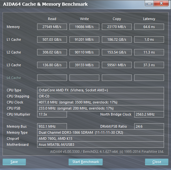Viewport: 171px width, 170px height.
Task: Click North Bridge Clock value 2563.2 MHz
Action: [149, 114]
